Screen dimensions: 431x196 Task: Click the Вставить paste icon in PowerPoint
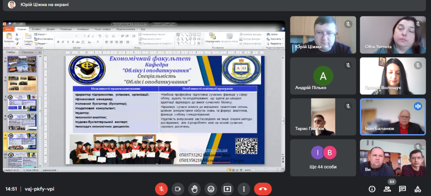pos(8,38)
